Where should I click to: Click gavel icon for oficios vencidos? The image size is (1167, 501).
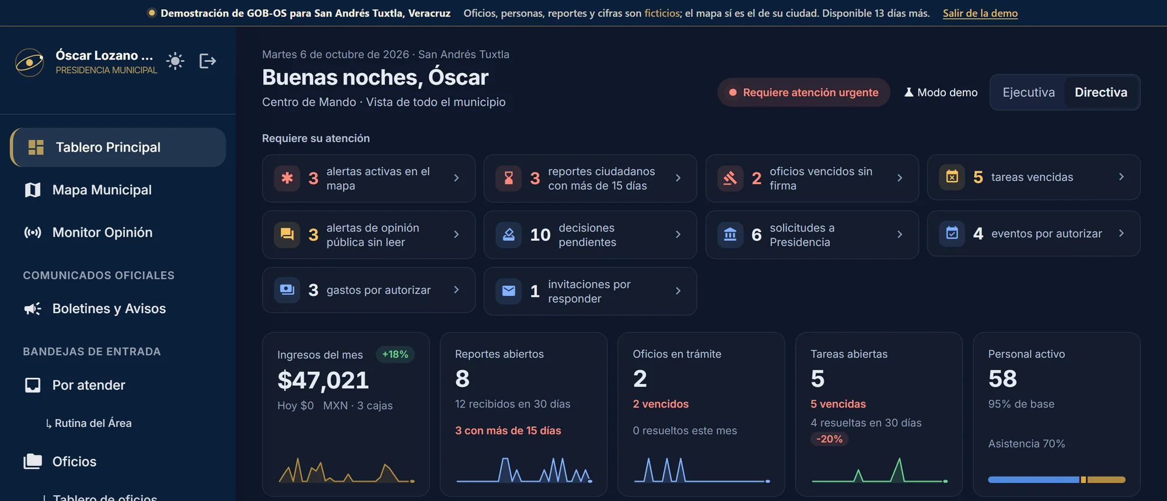pyautogui.click(x=731, y=178)
